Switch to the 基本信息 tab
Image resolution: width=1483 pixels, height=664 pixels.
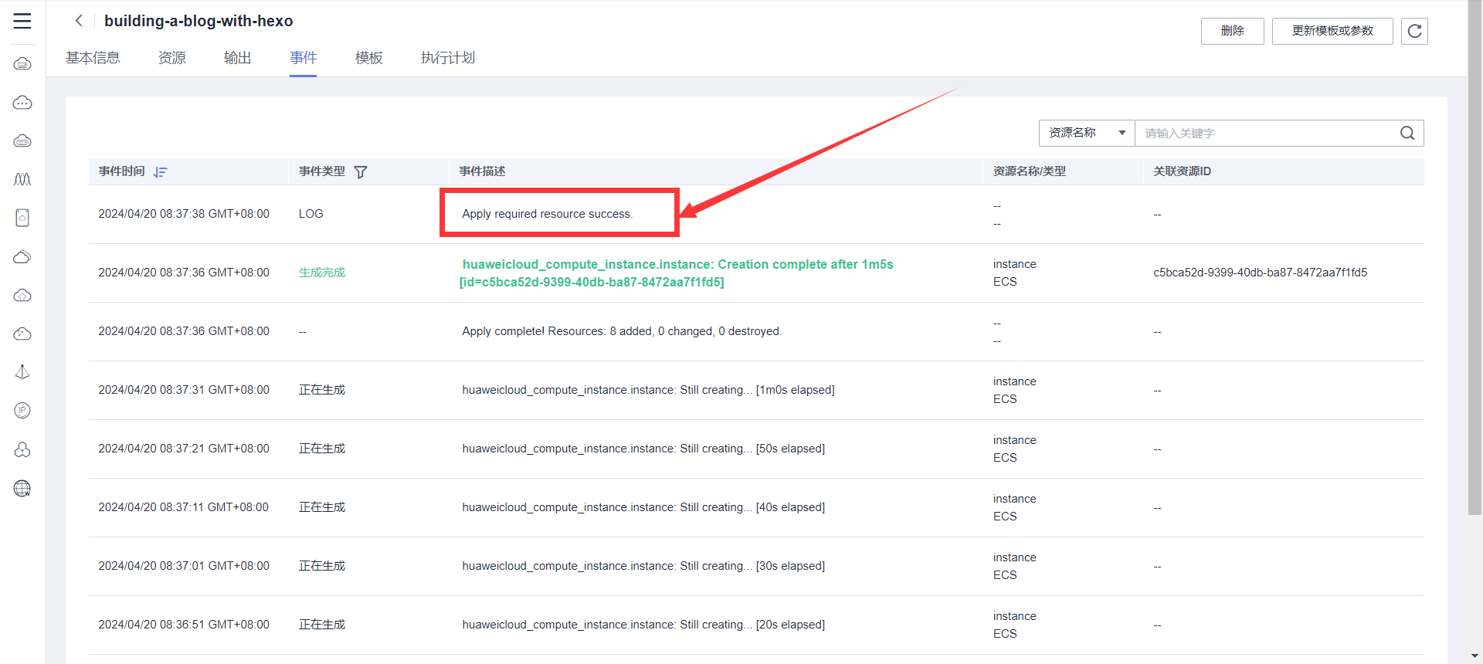coord(93,58)
